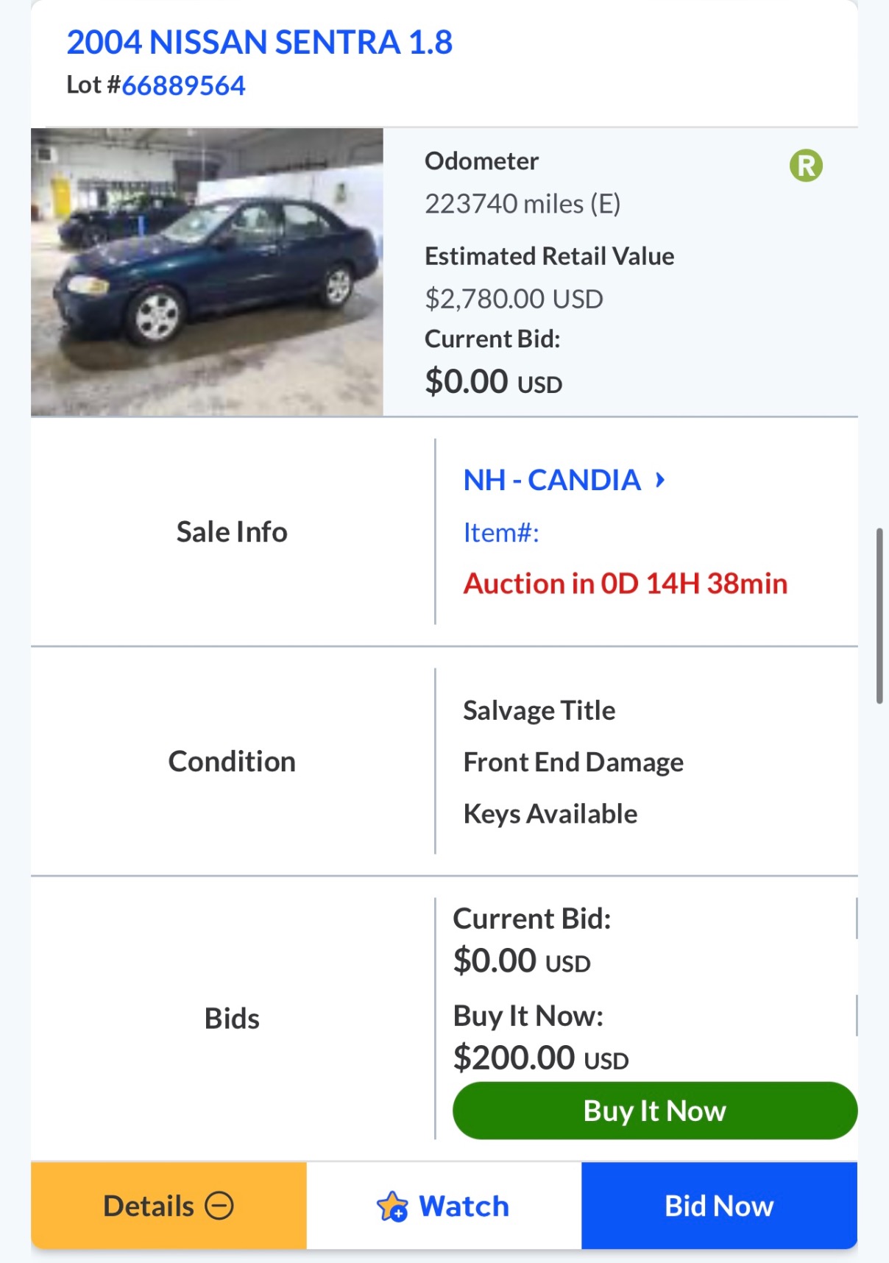Click the Item# link in Sale Info
This screenshot has width=889, height=1263.
[501, 533]
